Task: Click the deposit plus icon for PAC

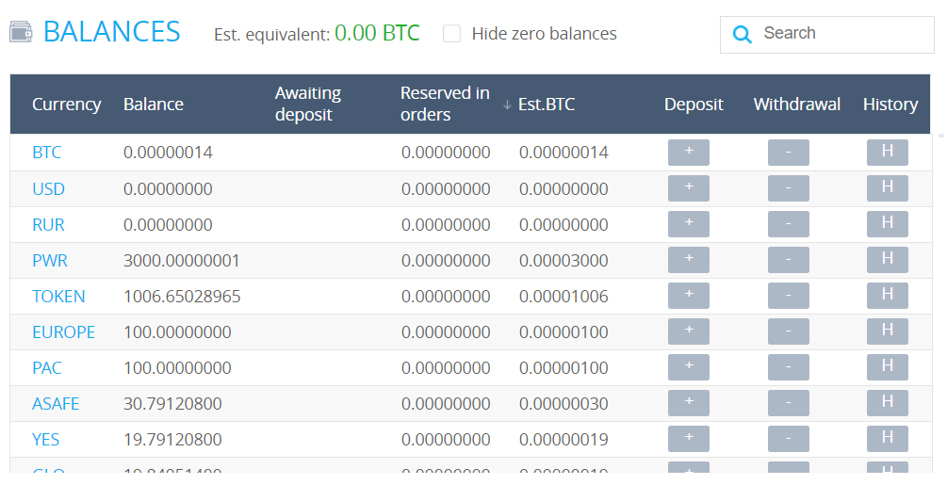Action: [x=688, y=367]
